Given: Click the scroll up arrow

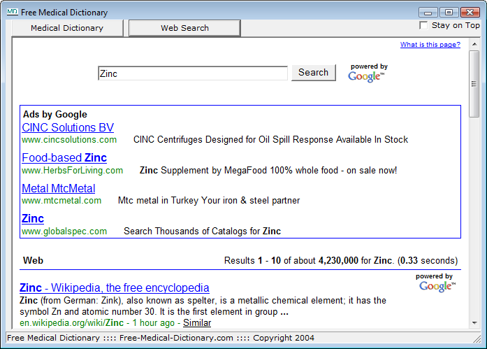Looking at the screenshot, I should 474,45.
